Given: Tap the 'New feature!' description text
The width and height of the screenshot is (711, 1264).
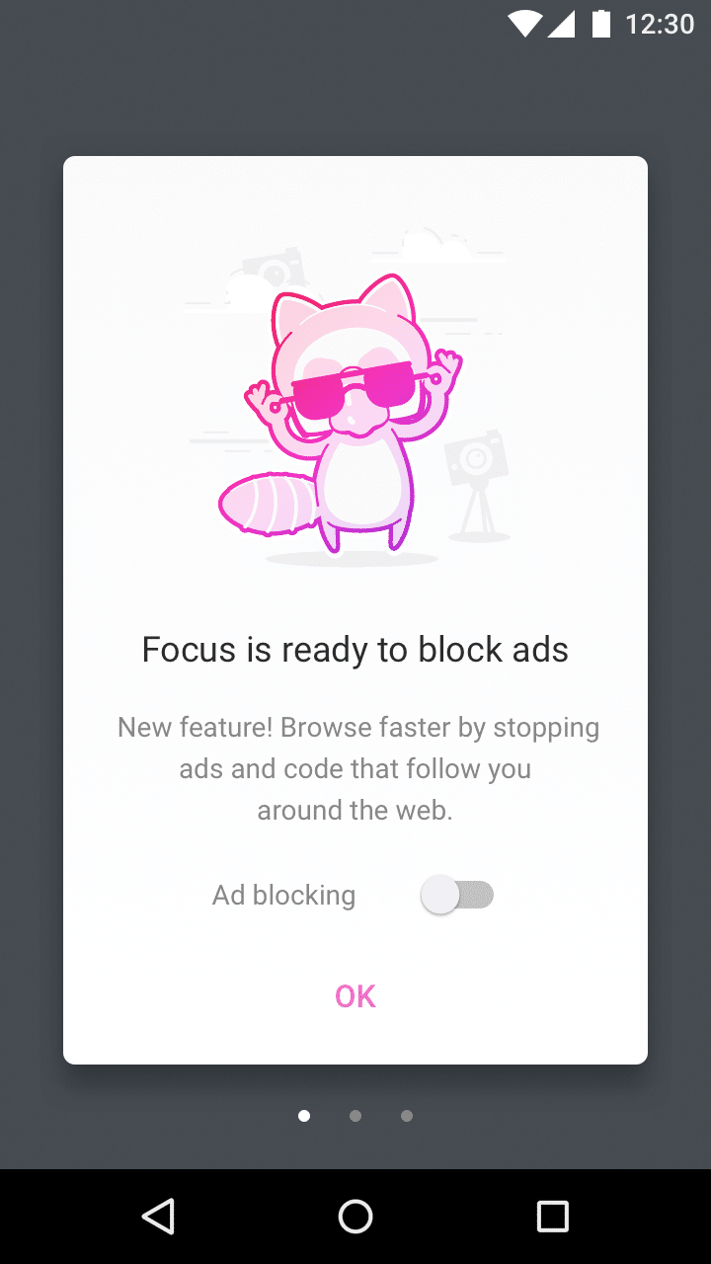Looking at the screenshot, I should tap(357, 768).
